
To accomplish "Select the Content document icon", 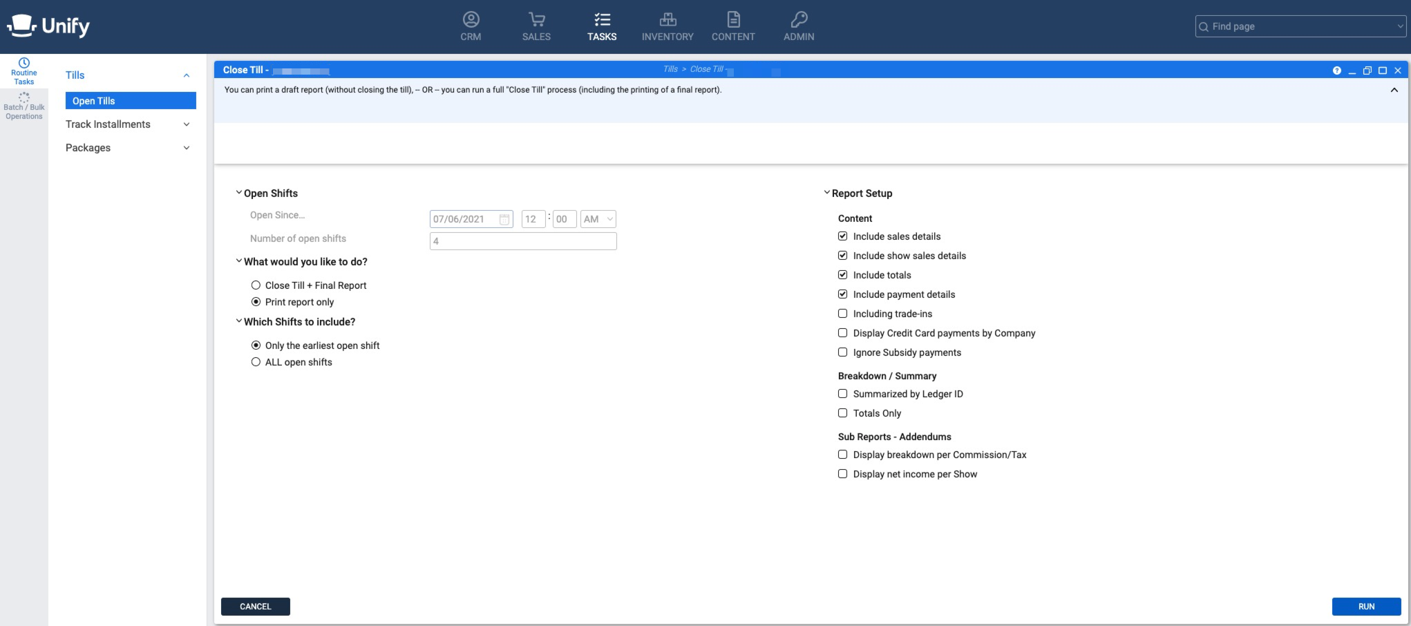I will point(733,25).
